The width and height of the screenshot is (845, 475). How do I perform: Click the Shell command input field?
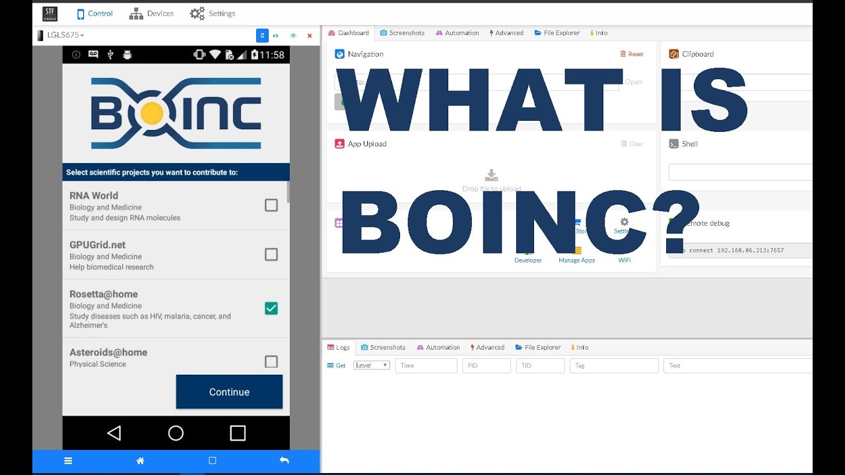740,172
